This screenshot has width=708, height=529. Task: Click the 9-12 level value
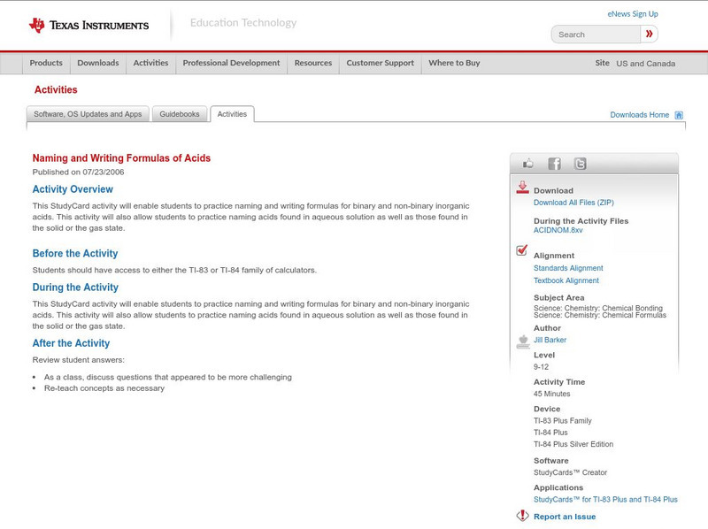pyautogui.click(x=541, y=367)
